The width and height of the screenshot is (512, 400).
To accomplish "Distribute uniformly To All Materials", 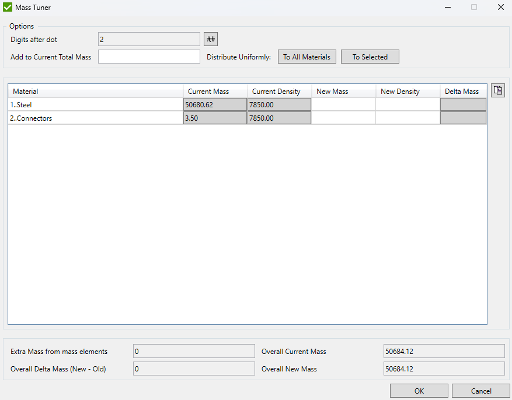I will pos(306,57).
